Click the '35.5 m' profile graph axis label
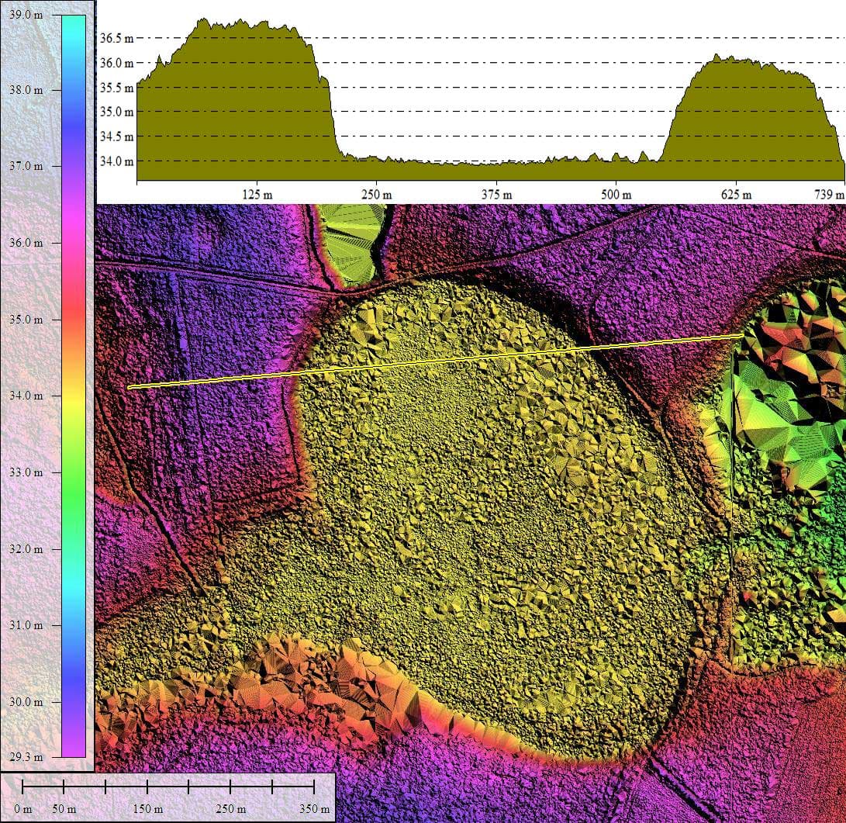The image size is (846, 823). coord(116,88)
